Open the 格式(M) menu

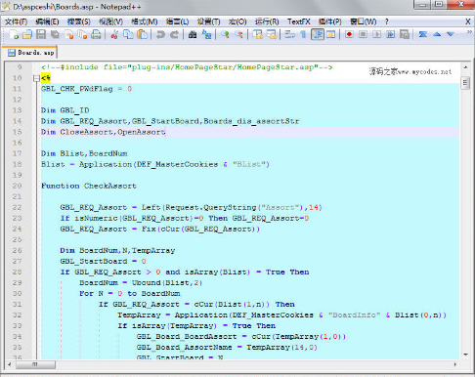[x=145, y=21]
